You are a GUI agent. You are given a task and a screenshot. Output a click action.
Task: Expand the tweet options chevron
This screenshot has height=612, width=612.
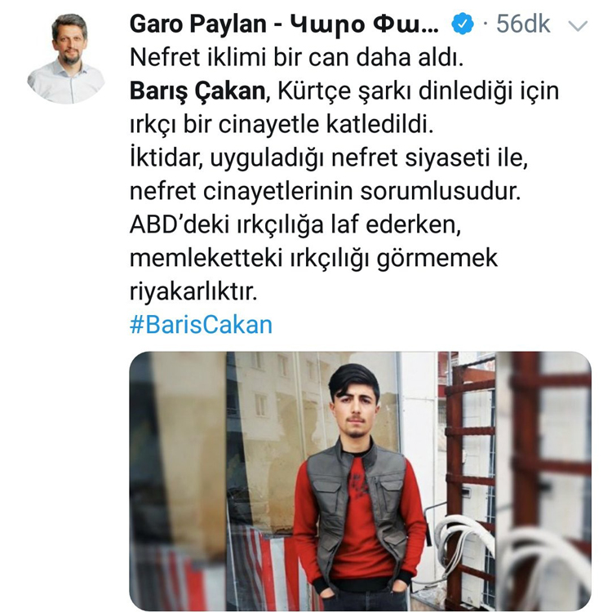tap(578, 26)
